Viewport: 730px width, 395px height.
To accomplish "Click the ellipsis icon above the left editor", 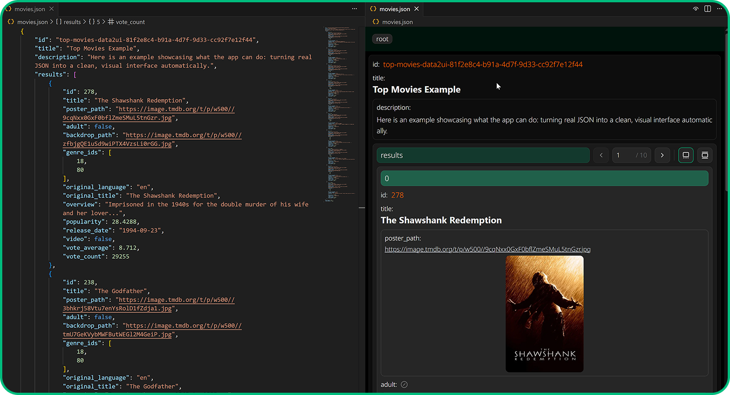I will pyautogui.click(x=354, y=9).
